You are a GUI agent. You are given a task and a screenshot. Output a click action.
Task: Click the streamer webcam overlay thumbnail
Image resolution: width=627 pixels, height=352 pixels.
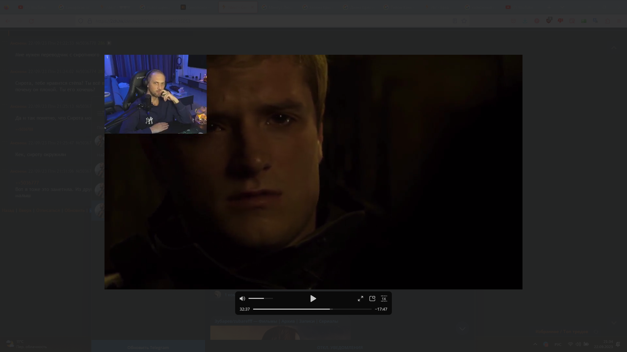pyautogui.click(x=155, y=94)
